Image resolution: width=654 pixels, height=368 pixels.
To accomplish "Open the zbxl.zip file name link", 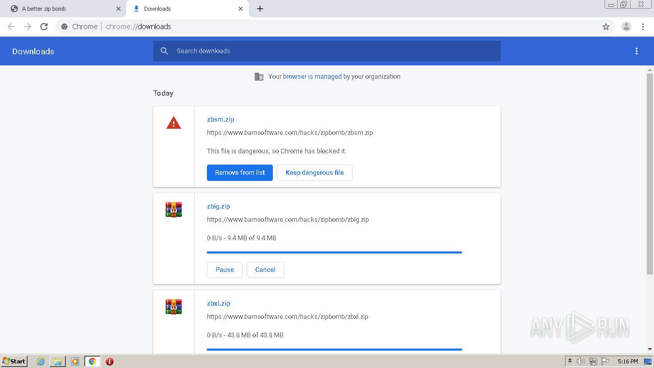I will [x=218, y=303].
